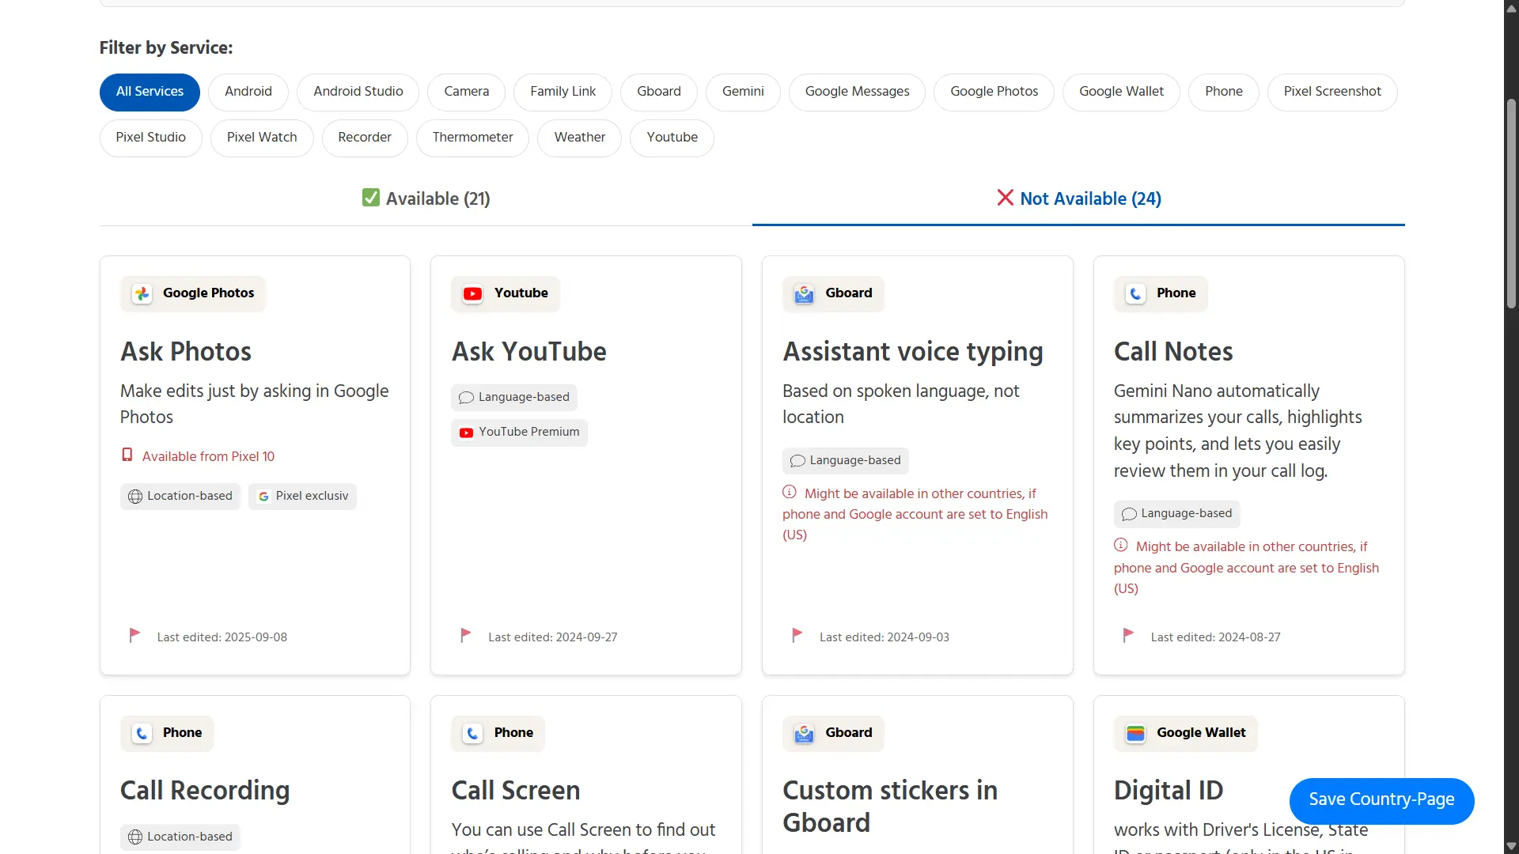Filter by Google Messages service

coord(858,92)
